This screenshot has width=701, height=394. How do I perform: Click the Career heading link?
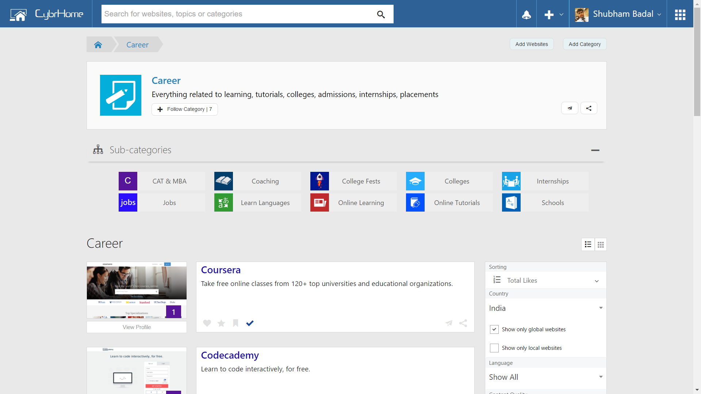pos(166,81)
